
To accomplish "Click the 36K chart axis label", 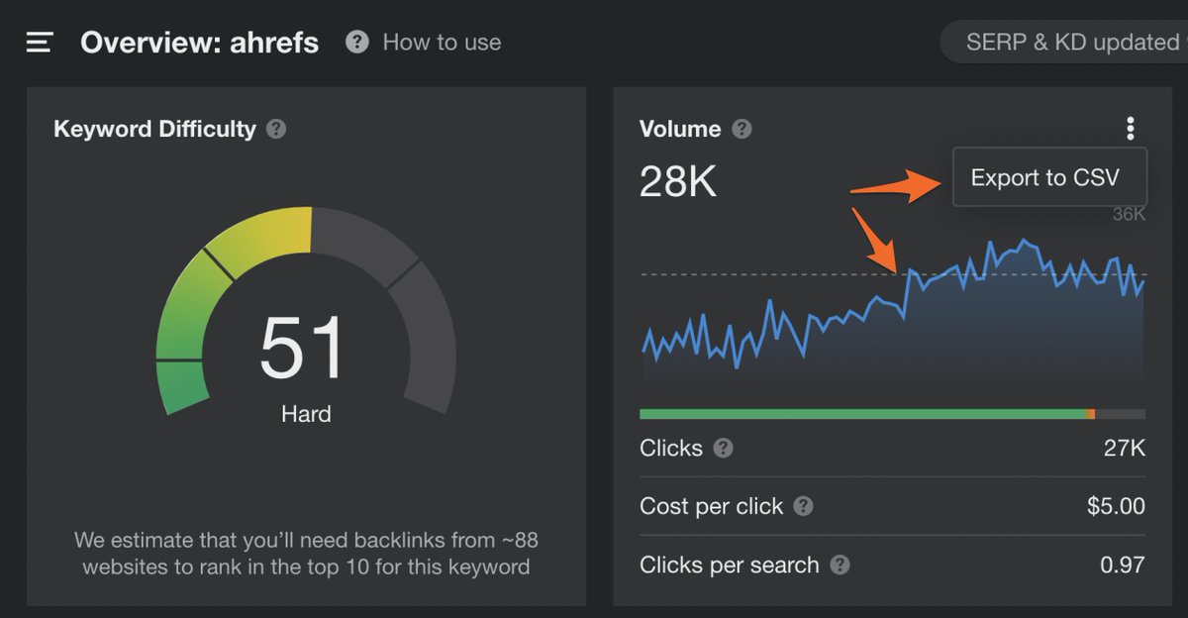I will (x=1130, y=214).
